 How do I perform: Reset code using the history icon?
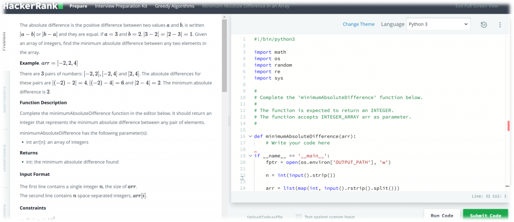coord(483,25)
